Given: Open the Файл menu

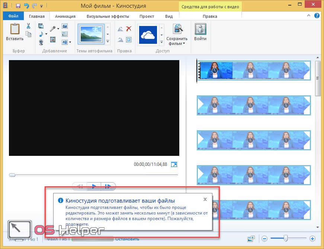Looking at the screenshot, I should point(13,16).
